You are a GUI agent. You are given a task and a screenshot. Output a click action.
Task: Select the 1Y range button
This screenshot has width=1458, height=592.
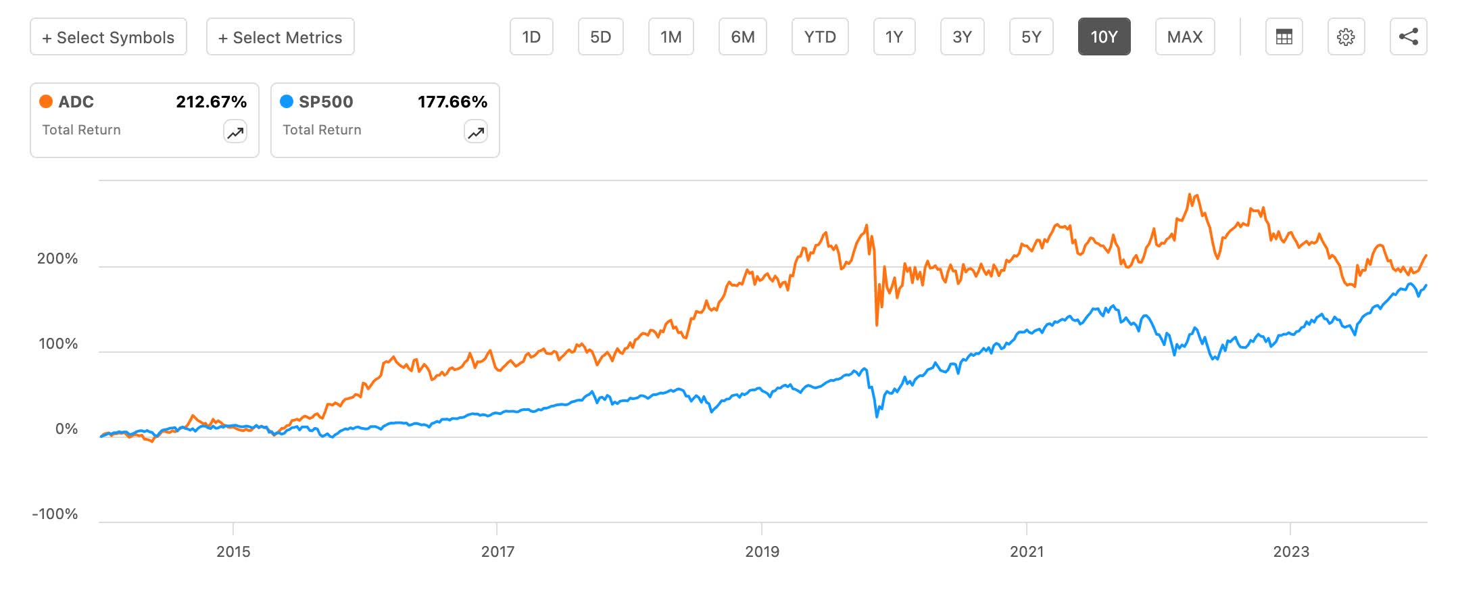(894, 37)
